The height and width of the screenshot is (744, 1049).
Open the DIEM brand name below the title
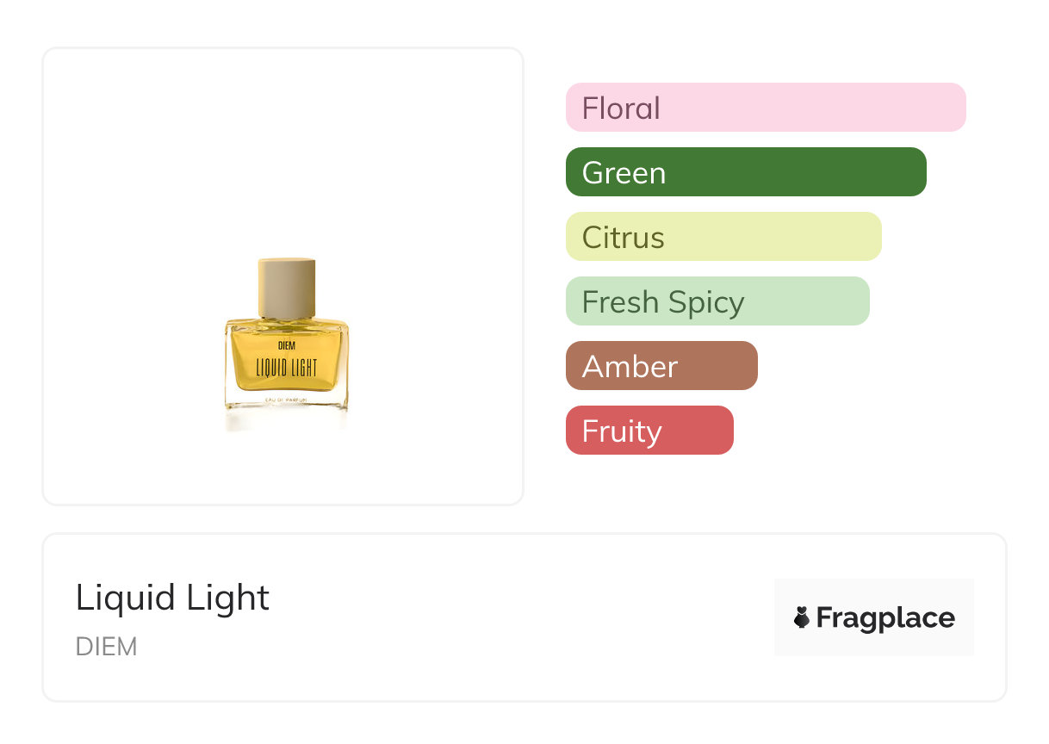click(x=106, y=647)
